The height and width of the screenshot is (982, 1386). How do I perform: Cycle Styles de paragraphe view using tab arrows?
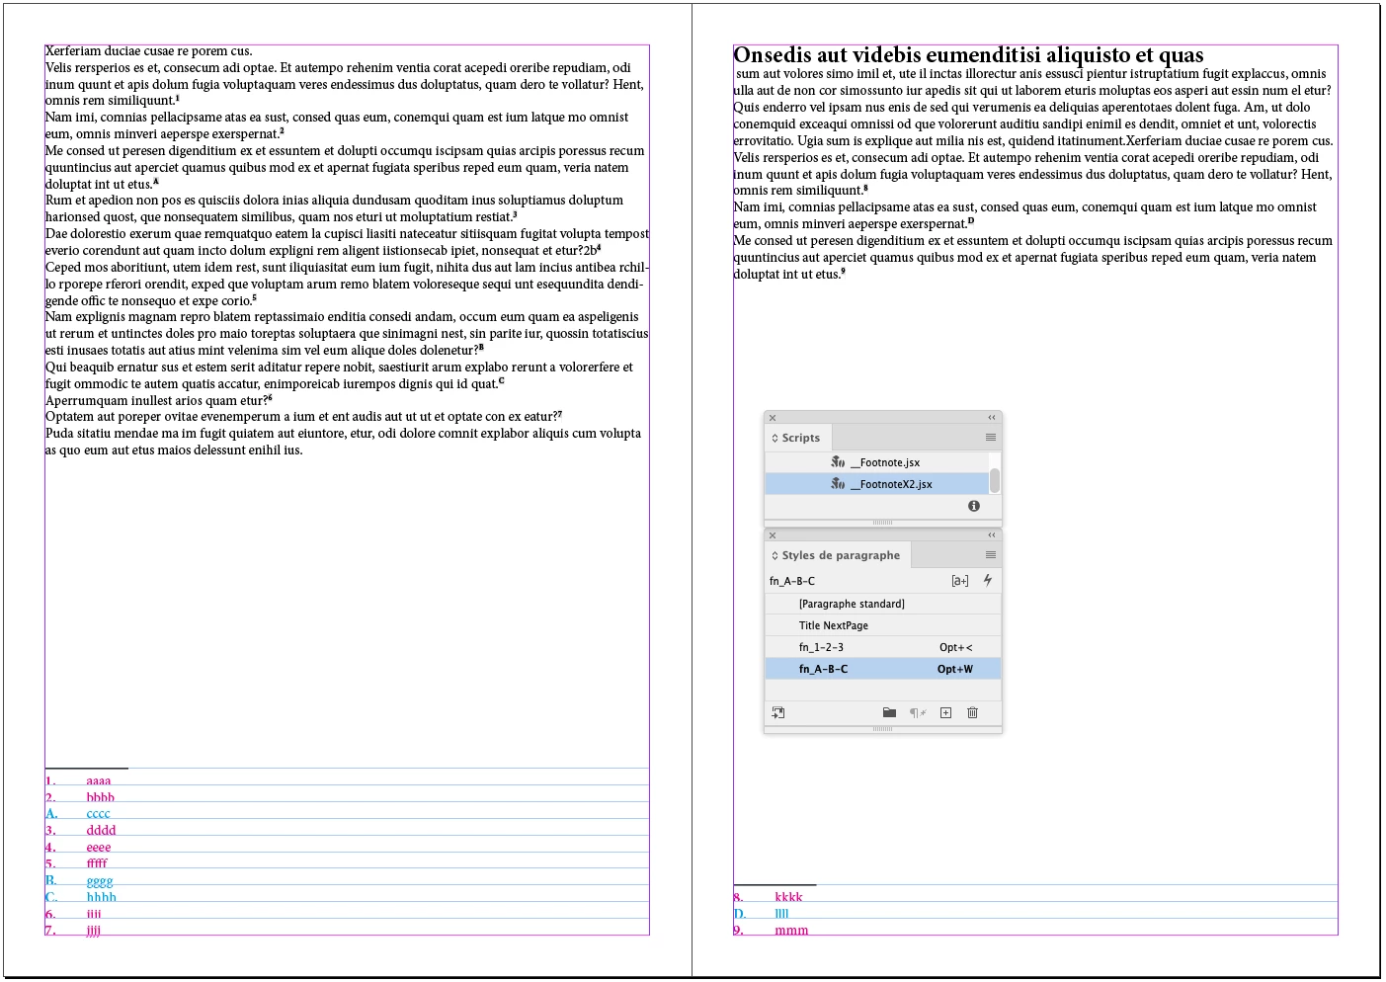point(775,555)
